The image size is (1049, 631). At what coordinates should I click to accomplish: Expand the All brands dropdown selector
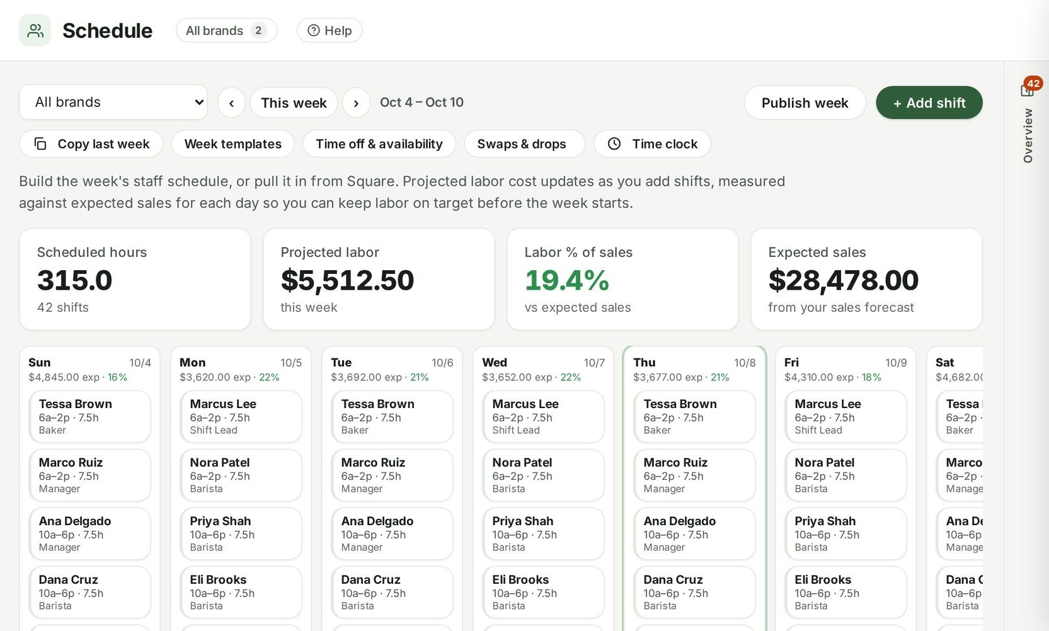tap(113, 102)
